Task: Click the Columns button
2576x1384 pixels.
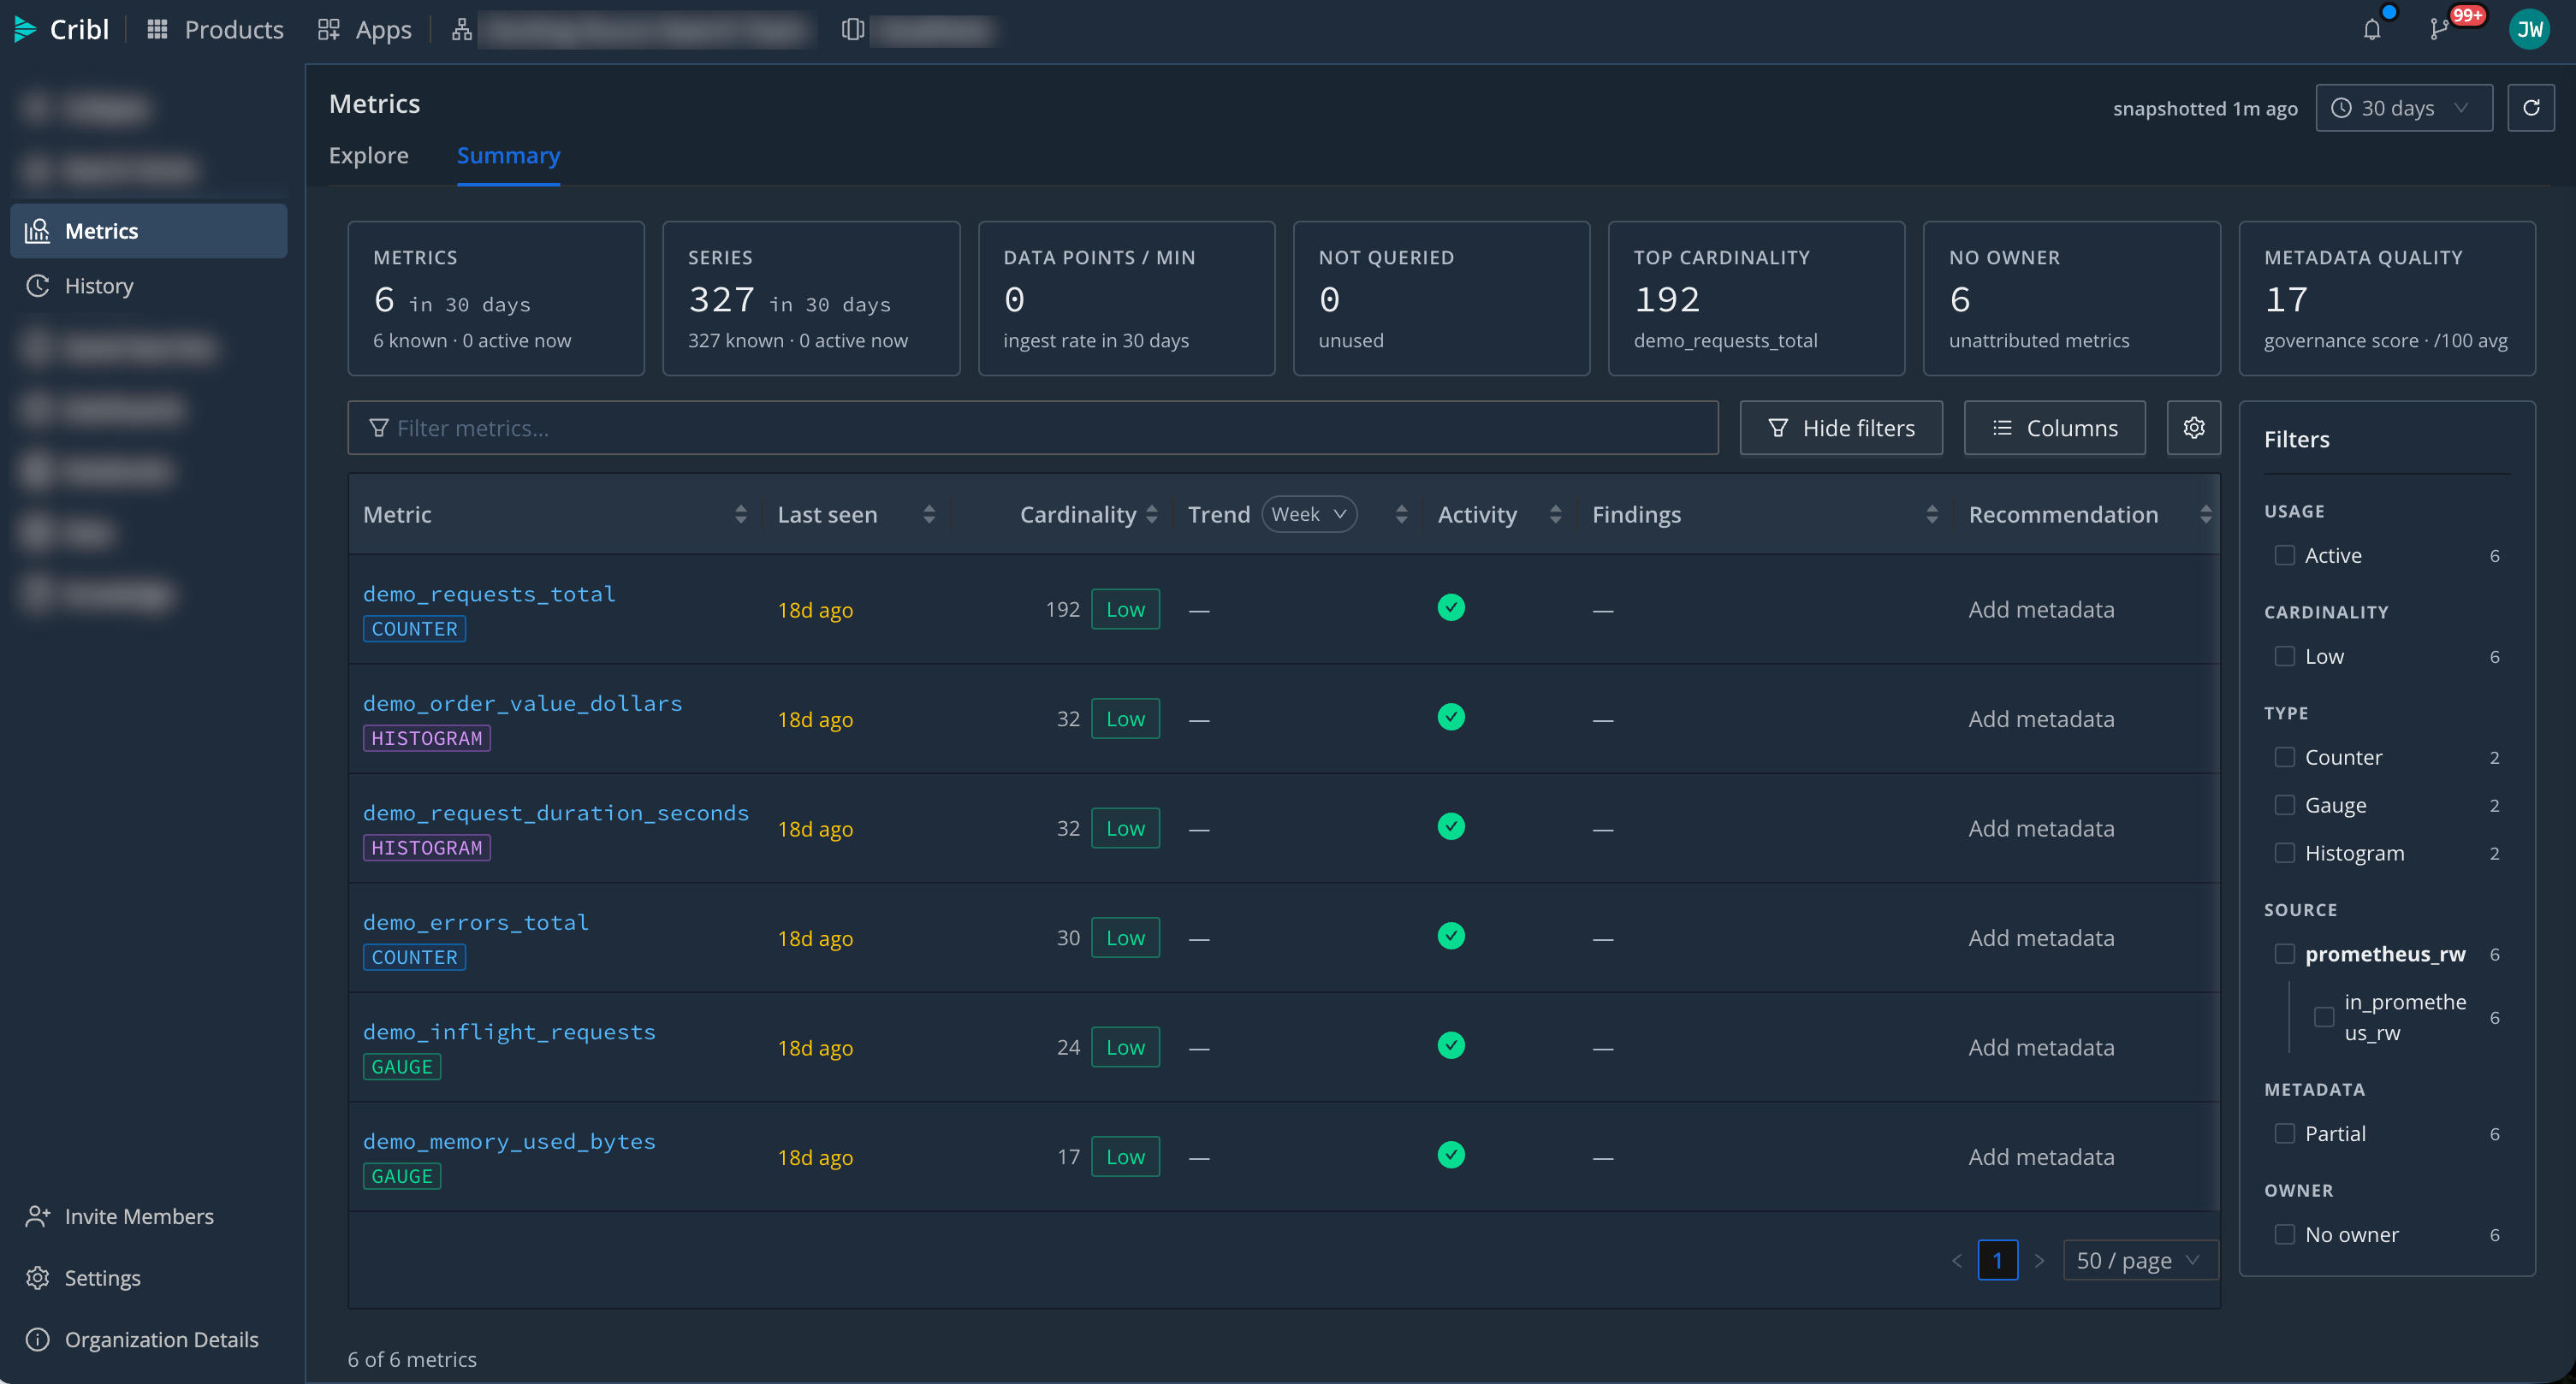Action: (x=2054, y=428)
